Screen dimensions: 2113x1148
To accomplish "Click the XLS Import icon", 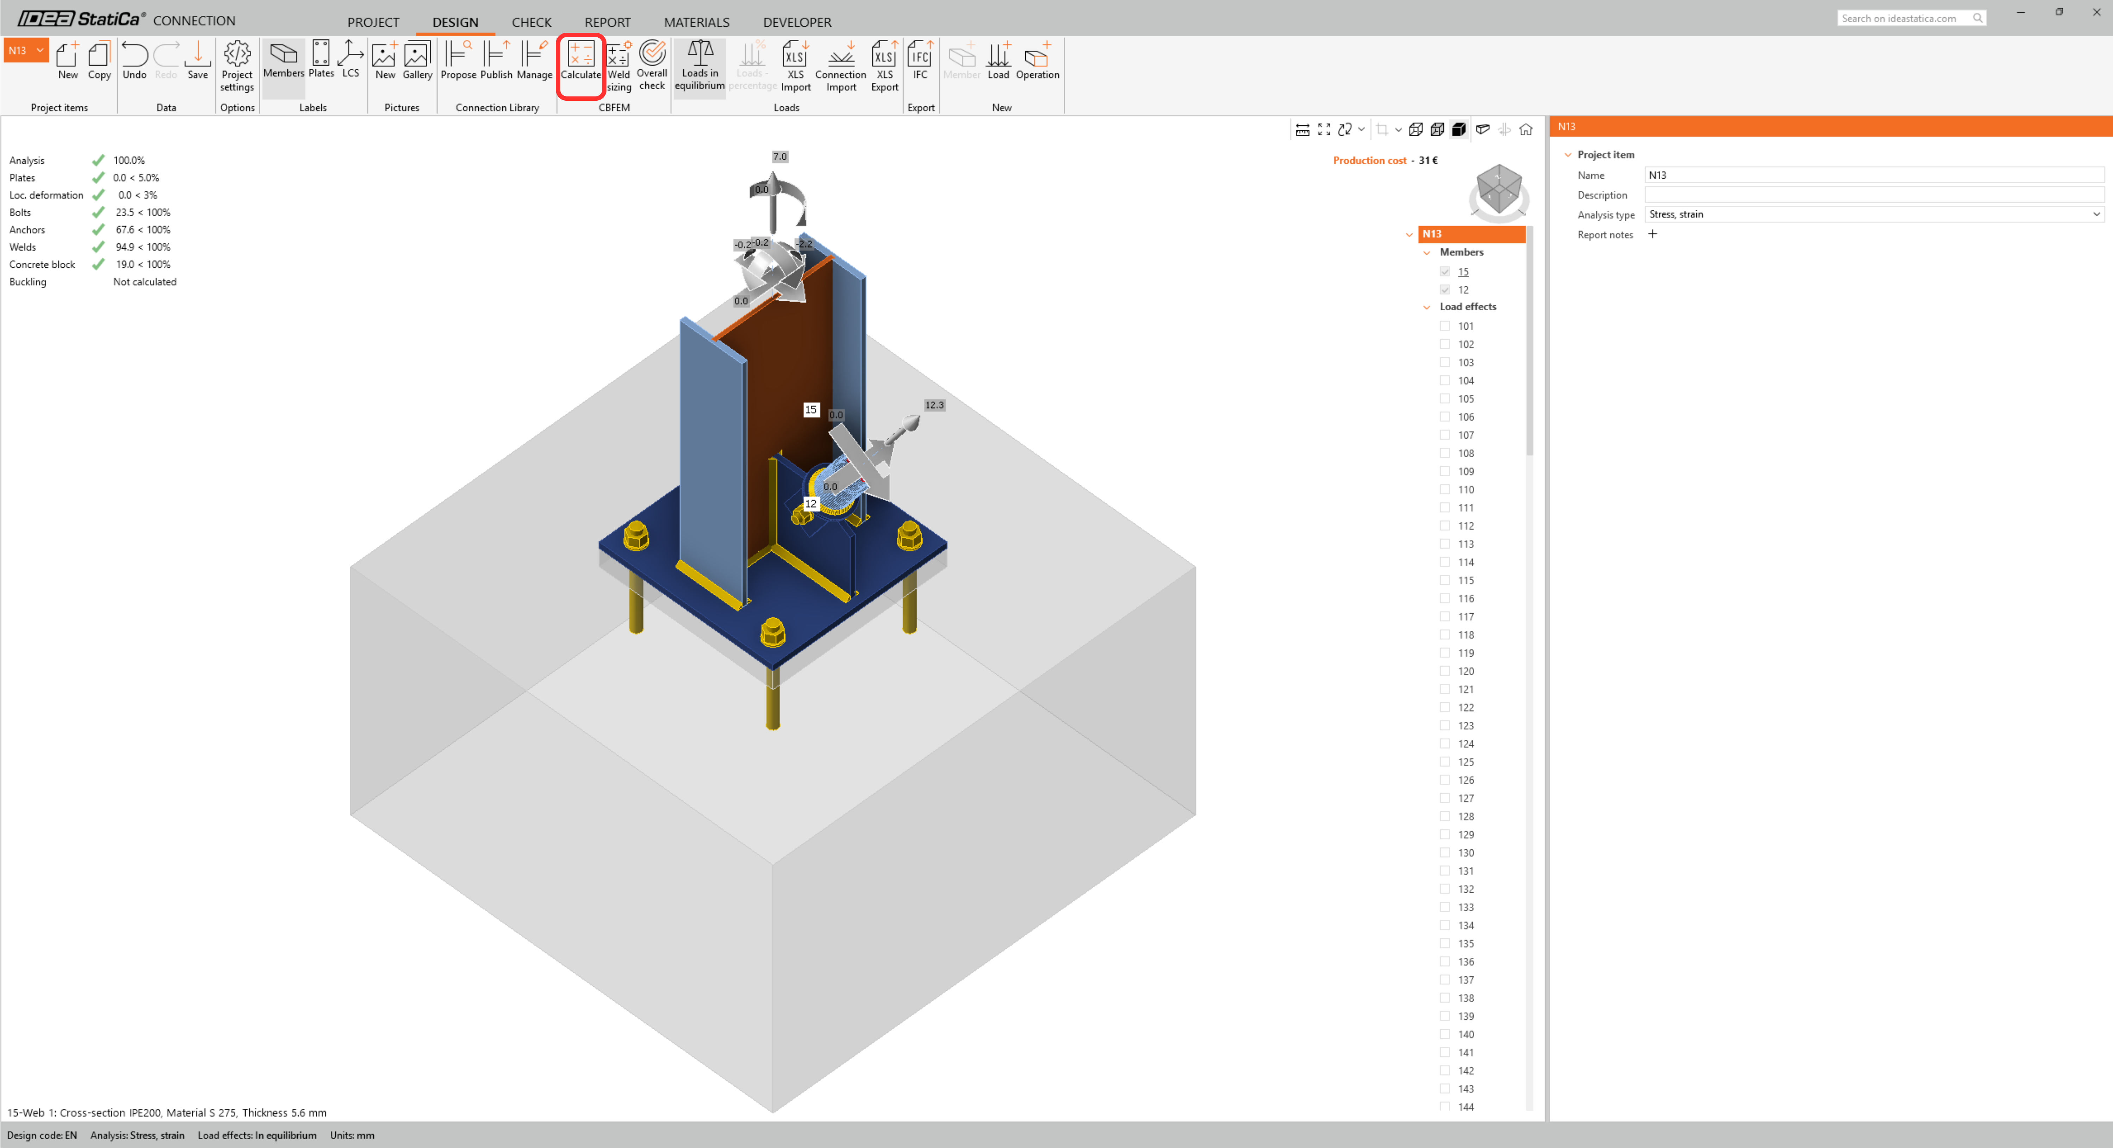I will (x=795, y=65).
